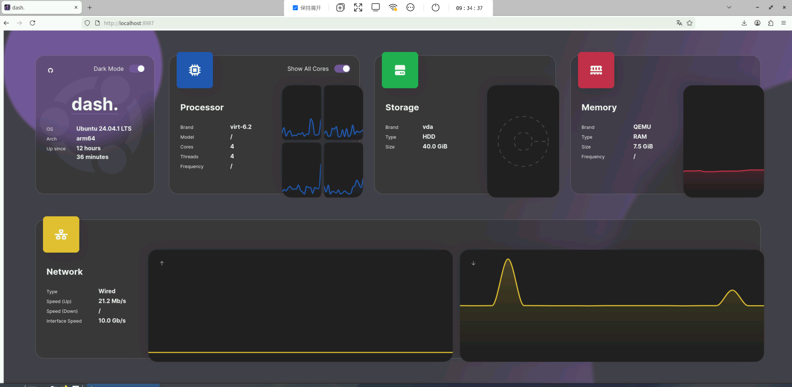Expand the tab list chevron dropdown
The image size is (792, 387).
coord(729,7)
